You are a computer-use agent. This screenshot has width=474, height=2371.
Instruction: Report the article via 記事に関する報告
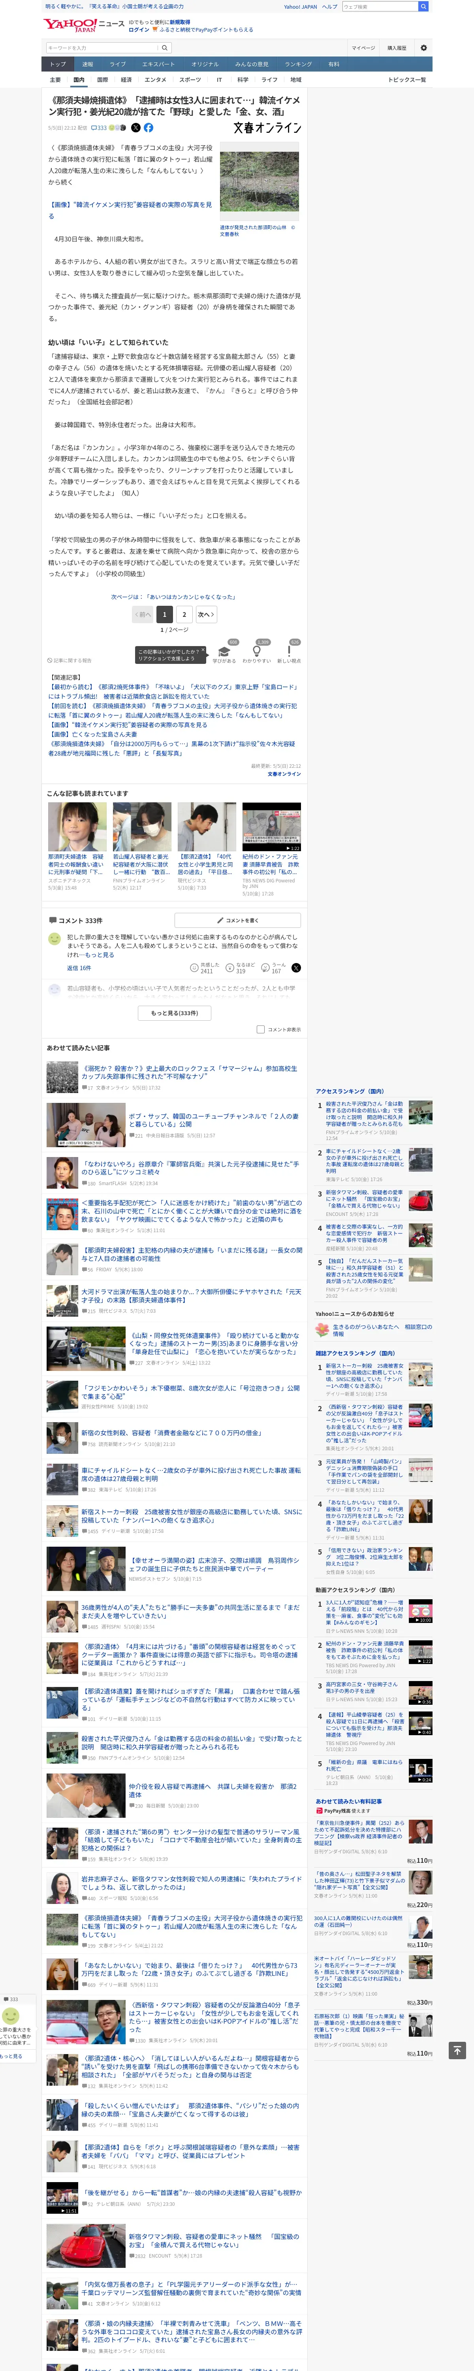(x=70, y=660)
